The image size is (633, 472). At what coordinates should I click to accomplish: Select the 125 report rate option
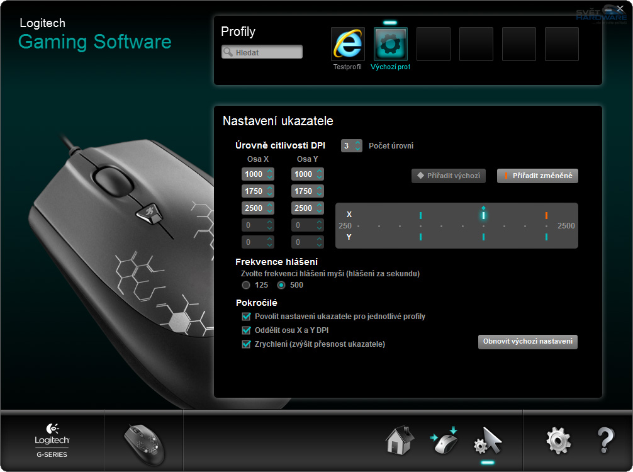[247, 285]
